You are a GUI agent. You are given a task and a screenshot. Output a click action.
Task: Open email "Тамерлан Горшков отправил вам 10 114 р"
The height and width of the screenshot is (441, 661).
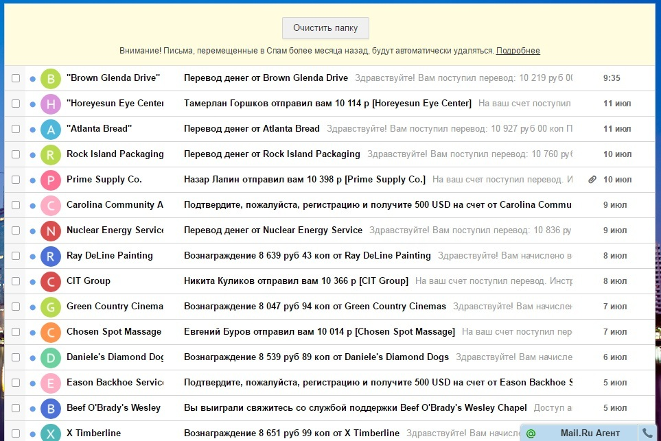click(x=327, y=103)
